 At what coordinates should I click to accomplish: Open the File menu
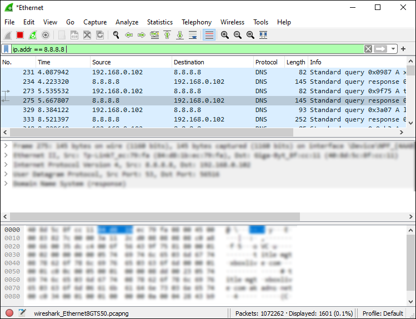click(x=9, y=22)
